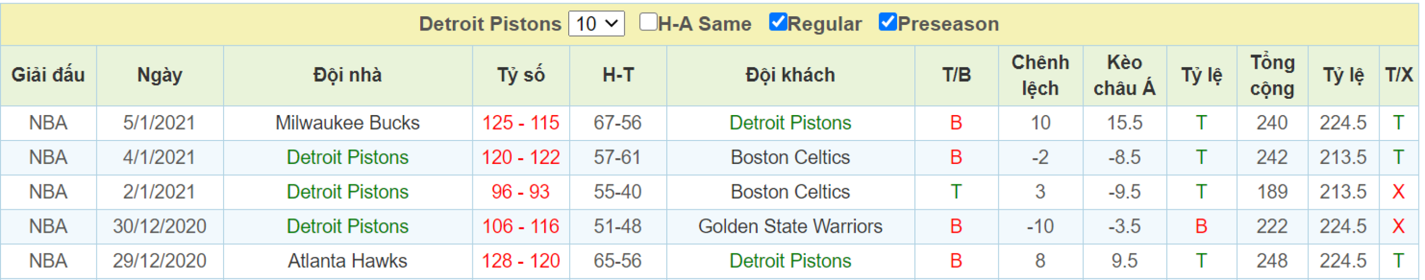Click Boston Celtics on 2/1/2021 row
Image resolution: width=1425 pixels, height=280 pixels.
coord(790,192)
